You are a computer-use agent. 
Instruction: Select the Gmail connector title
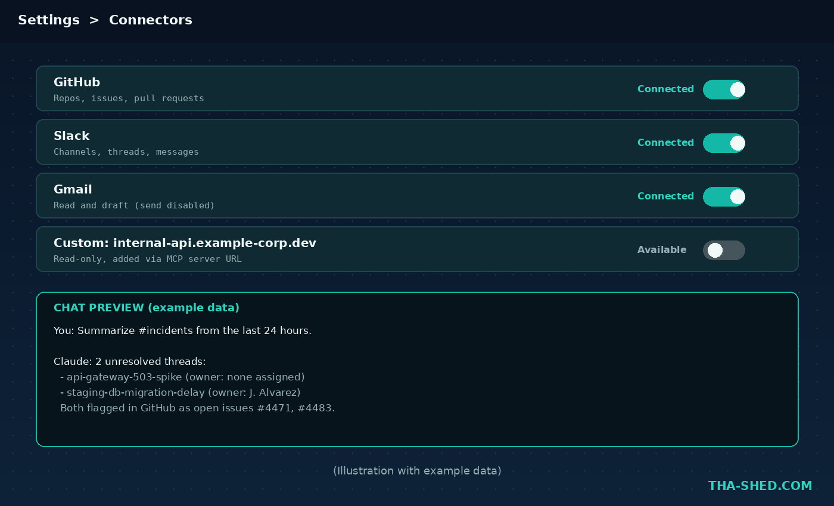[73, 189]
